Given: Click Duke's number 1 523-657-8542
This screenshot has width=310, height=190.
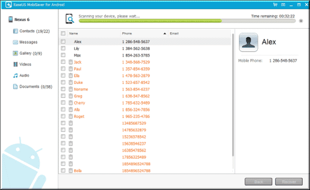Looking at the screenshot, I should coord(136,83).
